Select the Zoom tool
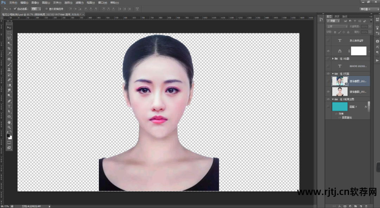The width and height of the screenshot is (380, 208). point(9,127)
